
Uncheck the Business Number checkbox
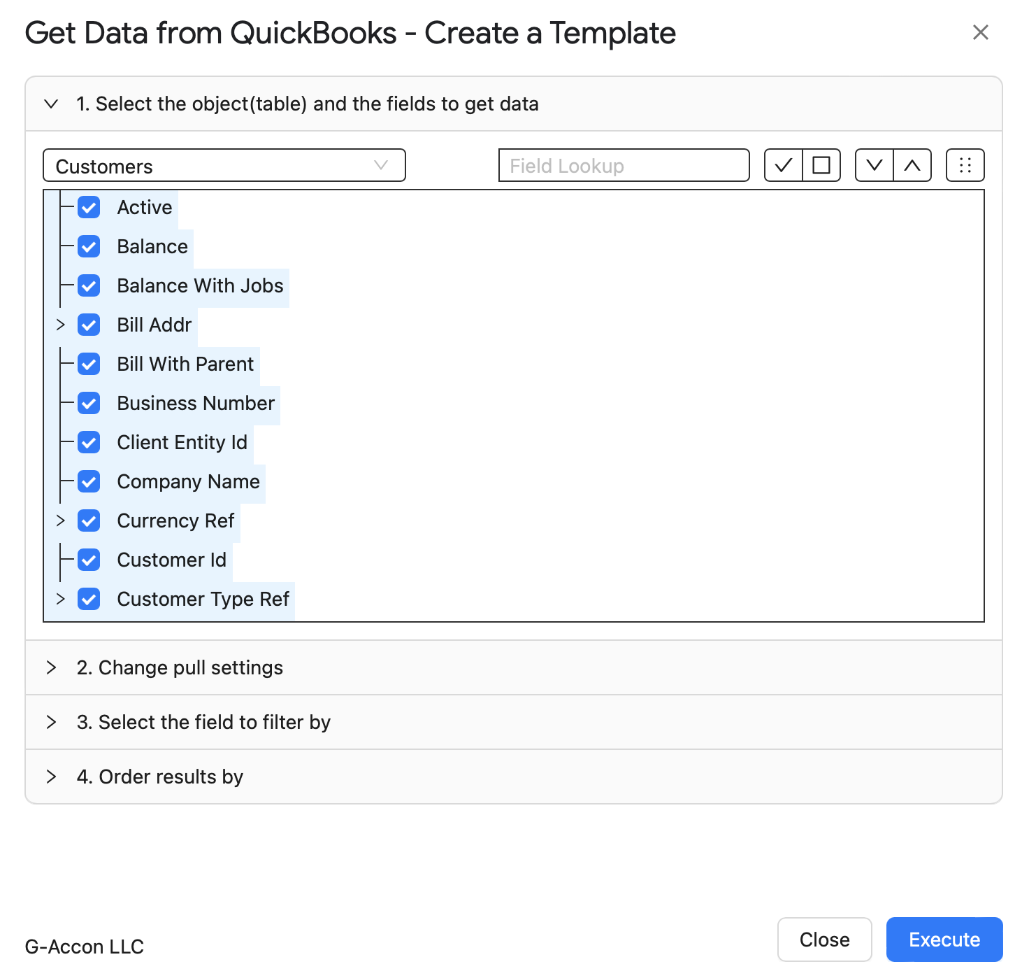tap(89, 403)
